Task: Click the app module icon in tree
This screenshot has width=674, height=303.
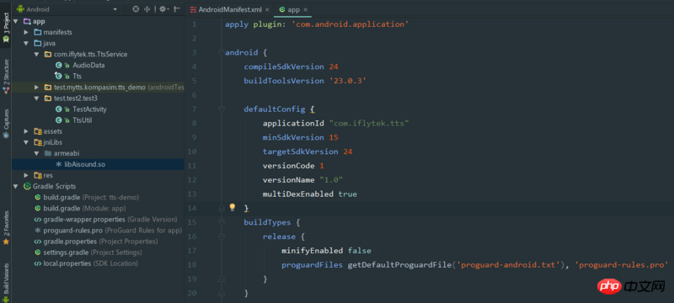Action: (27, 21)
